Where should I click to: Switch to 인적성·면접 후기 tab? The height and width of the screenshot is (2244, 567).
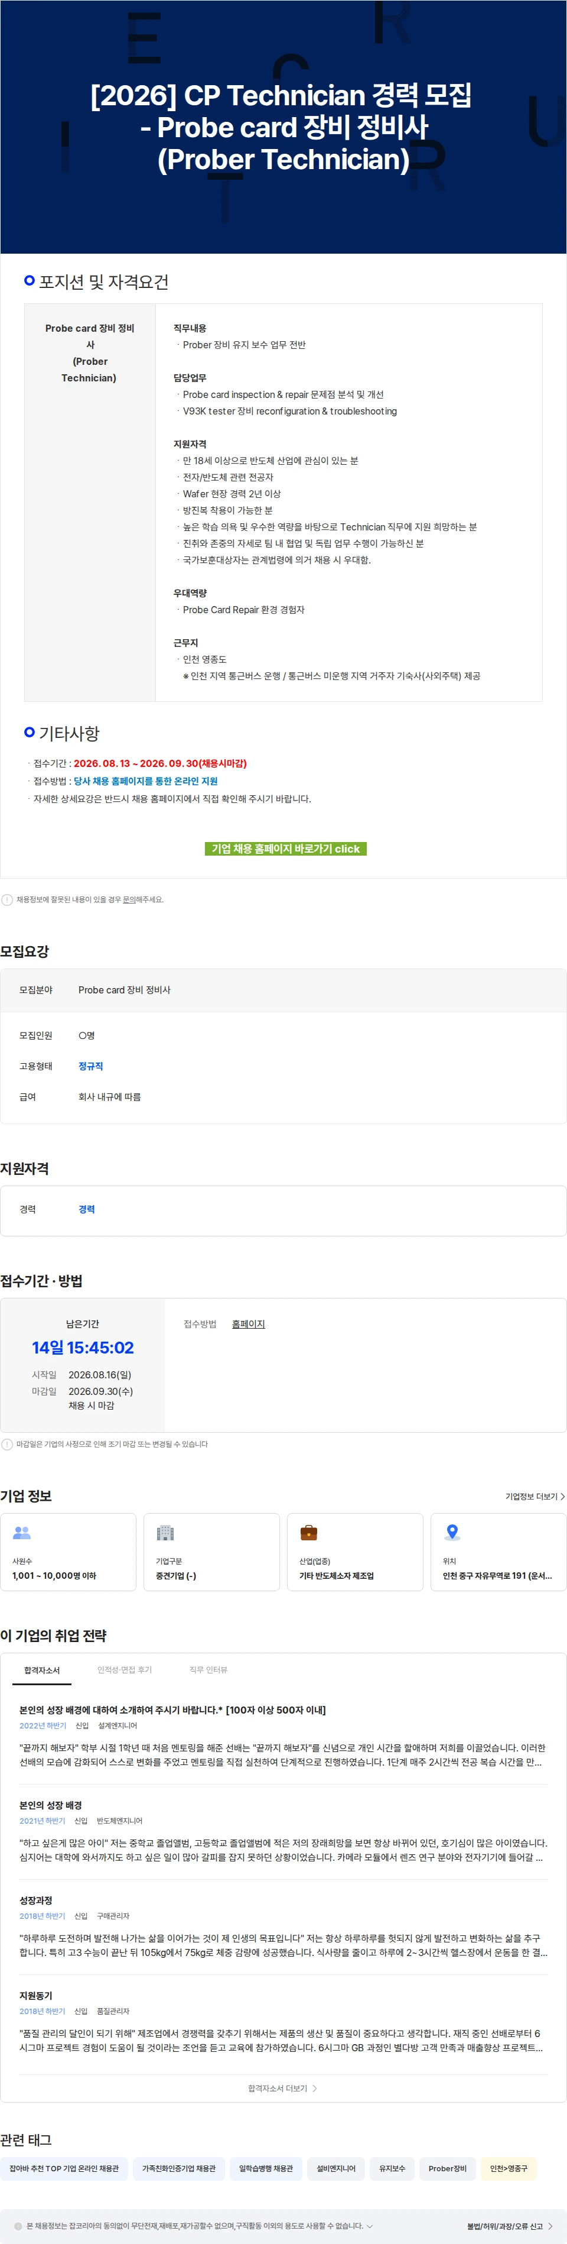pyautogui.click(x=125, y=1670)
